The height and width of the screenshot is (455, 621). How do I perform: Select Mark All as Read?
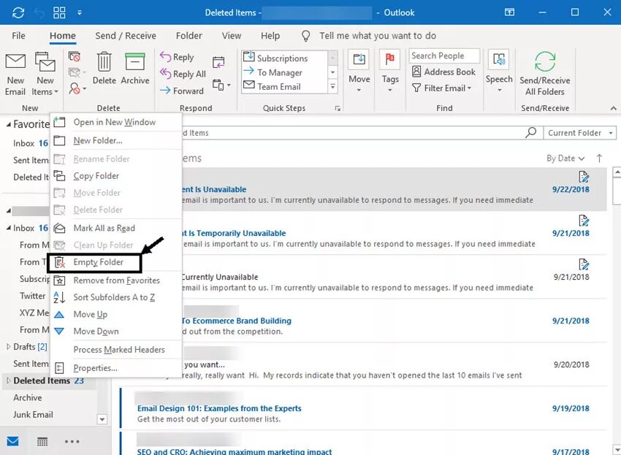[115, 228]
